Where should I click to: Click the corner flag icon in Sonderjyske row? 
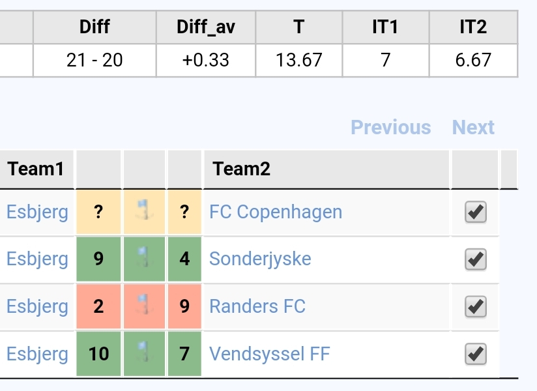tap(144, 257)
